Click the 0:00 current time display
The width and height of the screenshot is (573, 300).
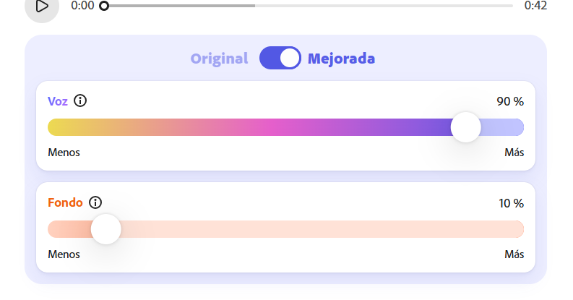point(82,6)
